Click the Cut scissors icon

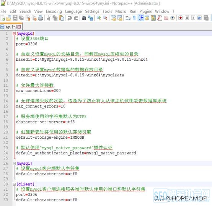tap(49, 18)
